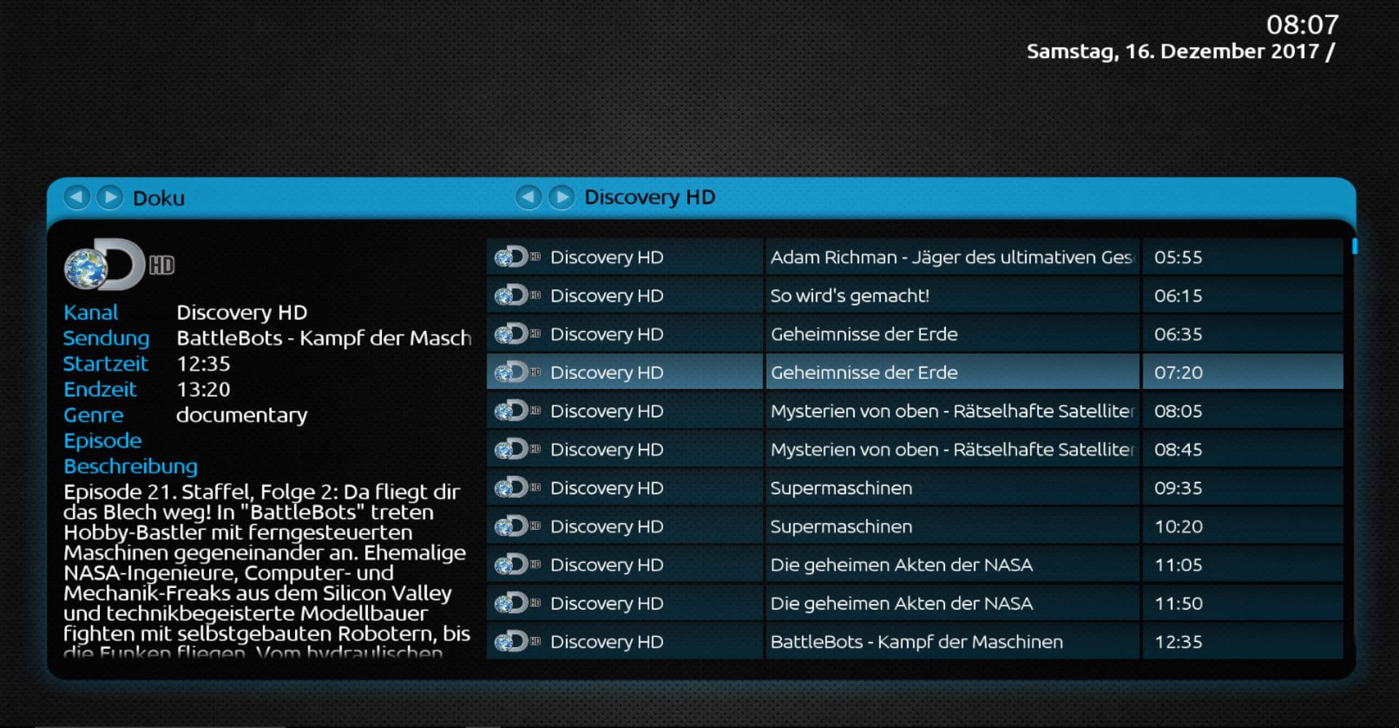Click the Discovery logo in the 07:20 row
This screenshot has width=1399, height=728.
(x=517, y=372)
